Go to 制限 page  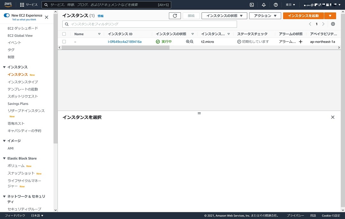[x=11, y=57]
